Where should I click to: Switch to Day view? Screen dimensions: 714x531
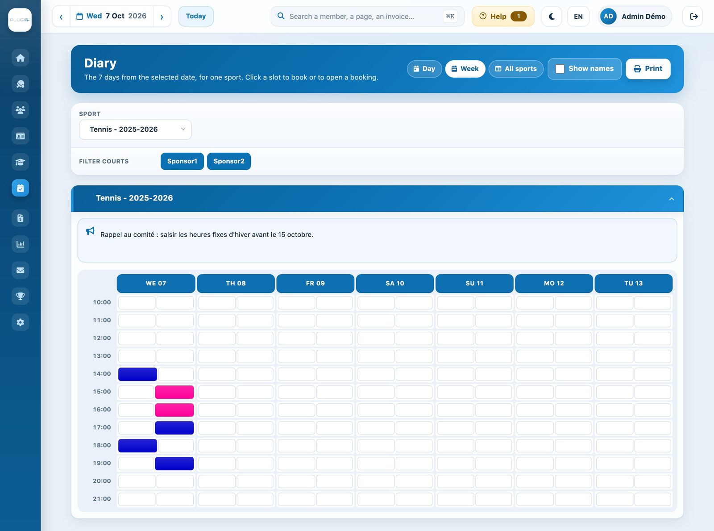click(x=424, y=69)
